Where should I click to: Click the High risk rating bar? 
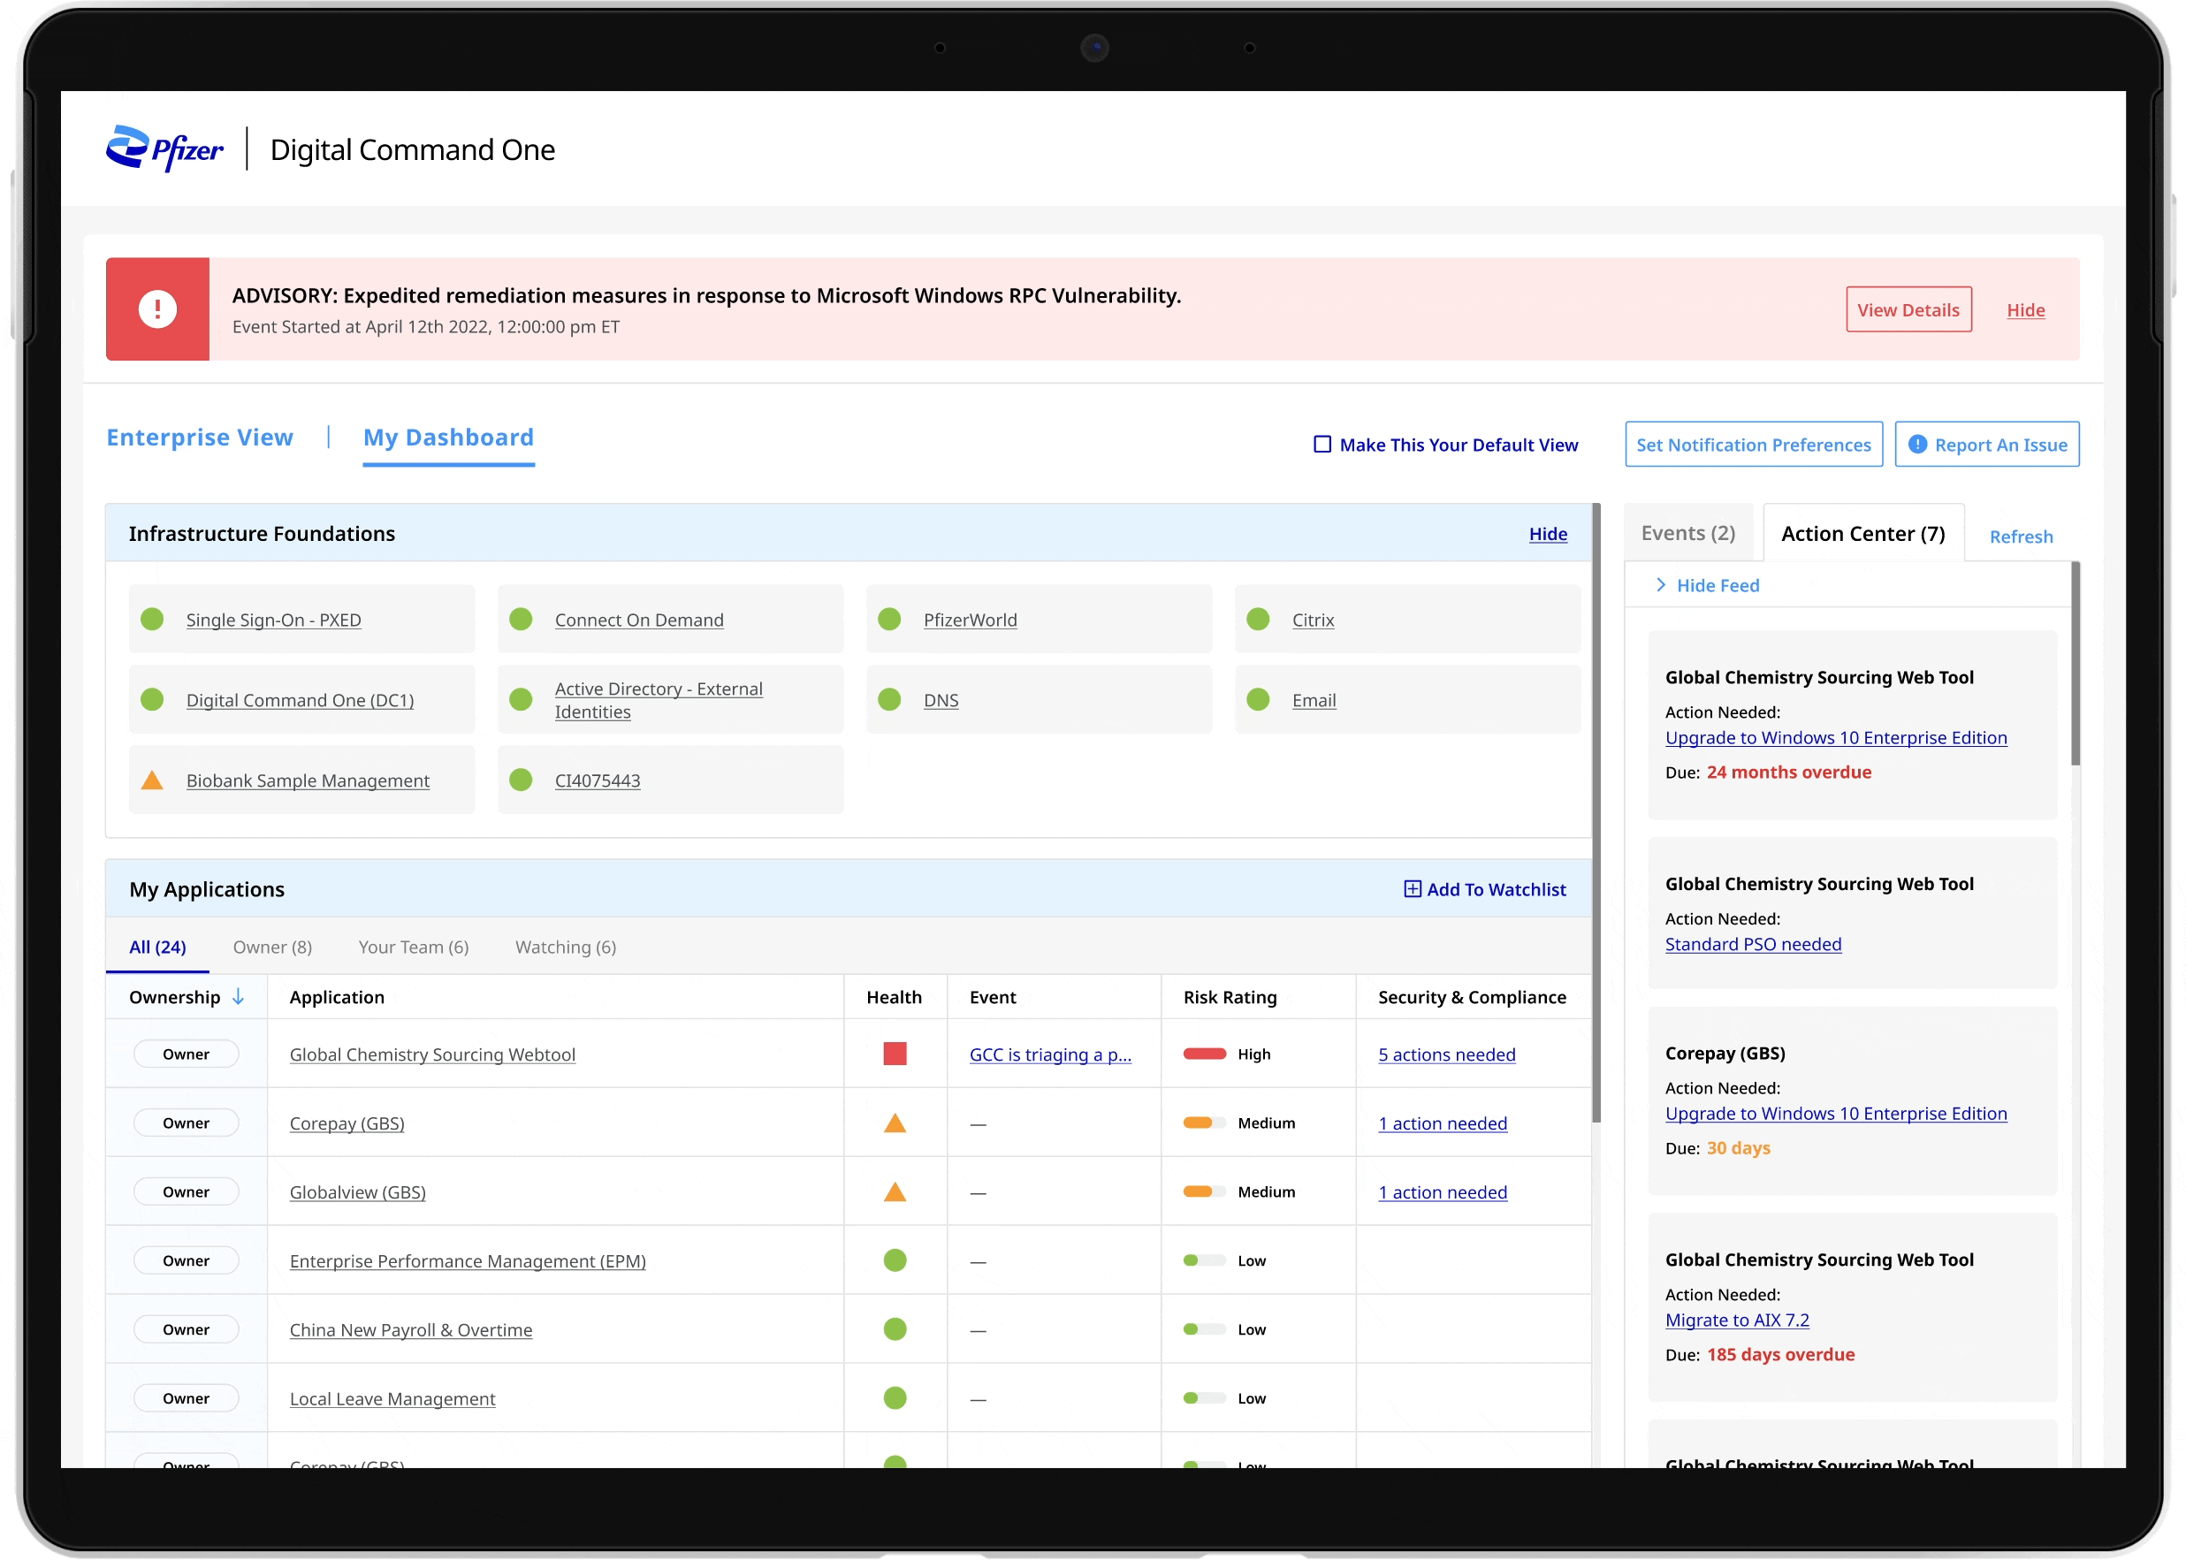1204,1054
